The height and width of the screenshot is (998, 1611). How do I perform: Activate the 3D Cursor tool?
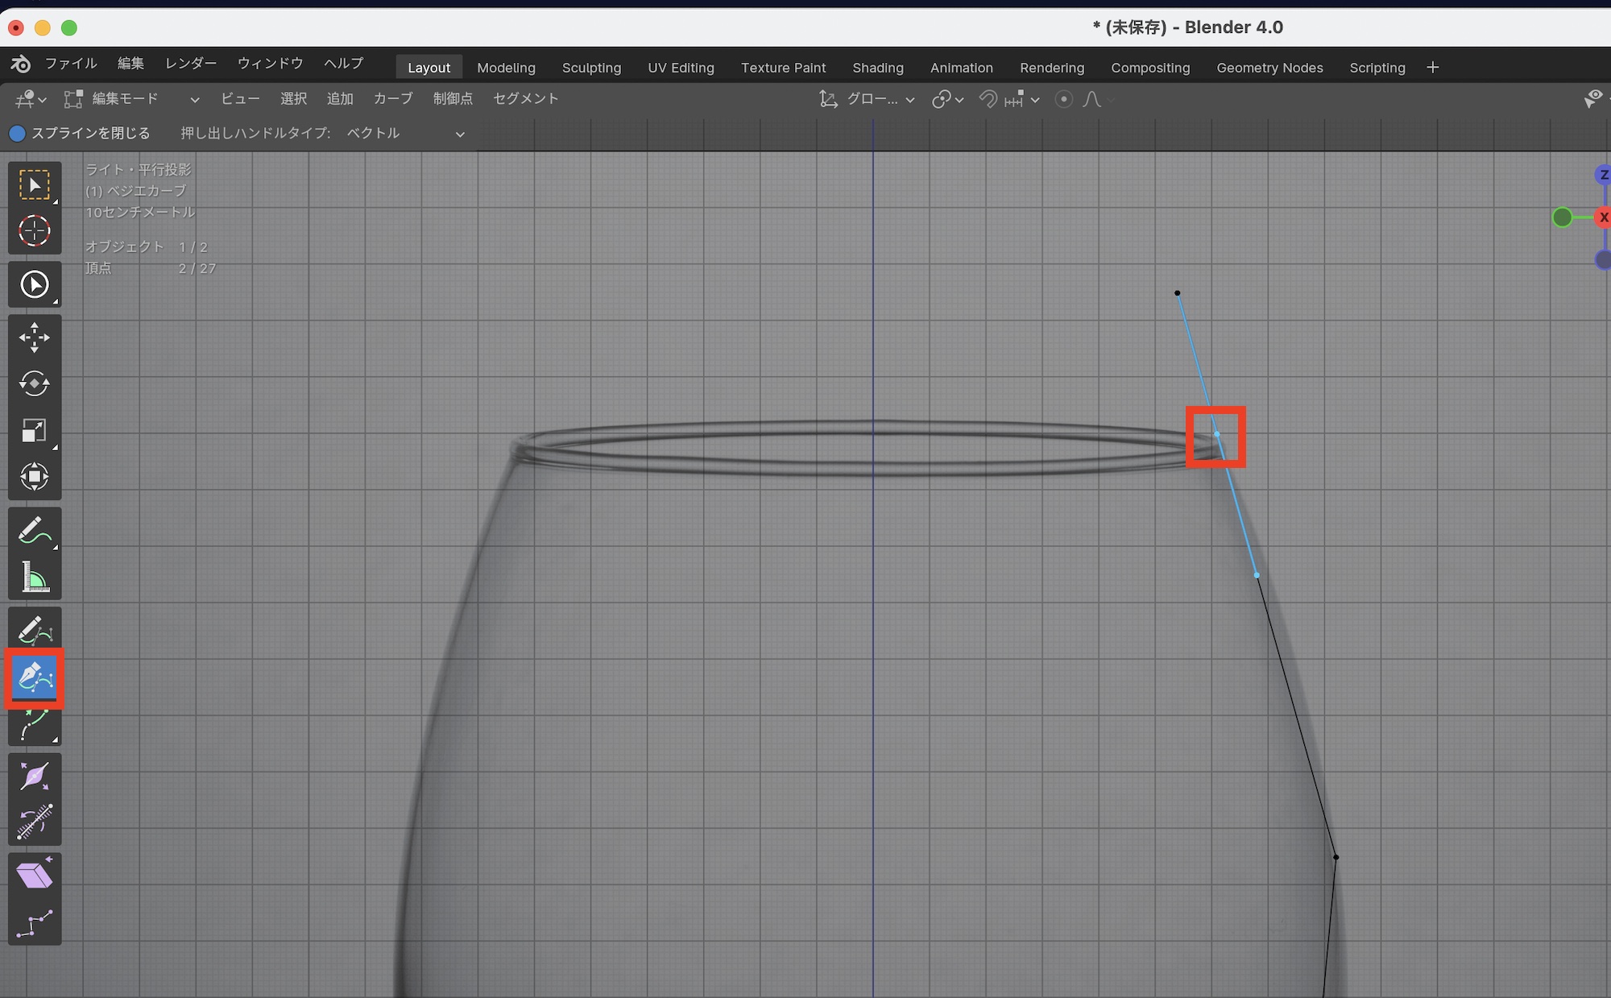click(34, 231)
